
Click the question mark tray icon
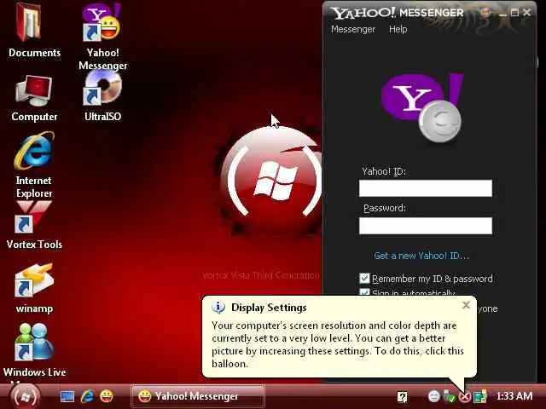point(402,396)
